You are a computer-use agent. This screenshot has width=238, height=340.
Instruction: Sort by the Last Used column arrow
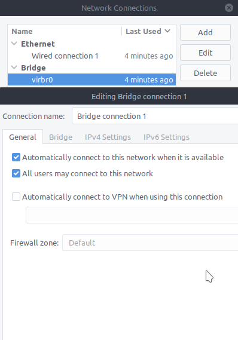tap(167, 31)
